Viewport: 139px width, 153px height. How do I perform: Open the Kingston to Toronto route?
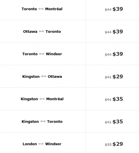coord(42,122)
